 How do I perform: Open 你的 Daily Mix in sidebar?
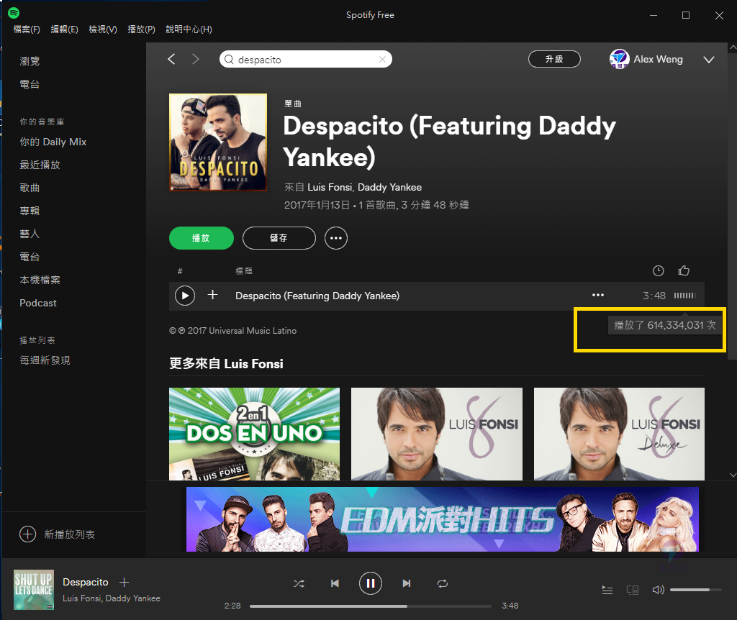[x=53, y=142]
